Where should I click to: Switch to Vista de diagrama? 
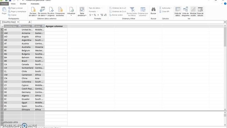[186, 12]
